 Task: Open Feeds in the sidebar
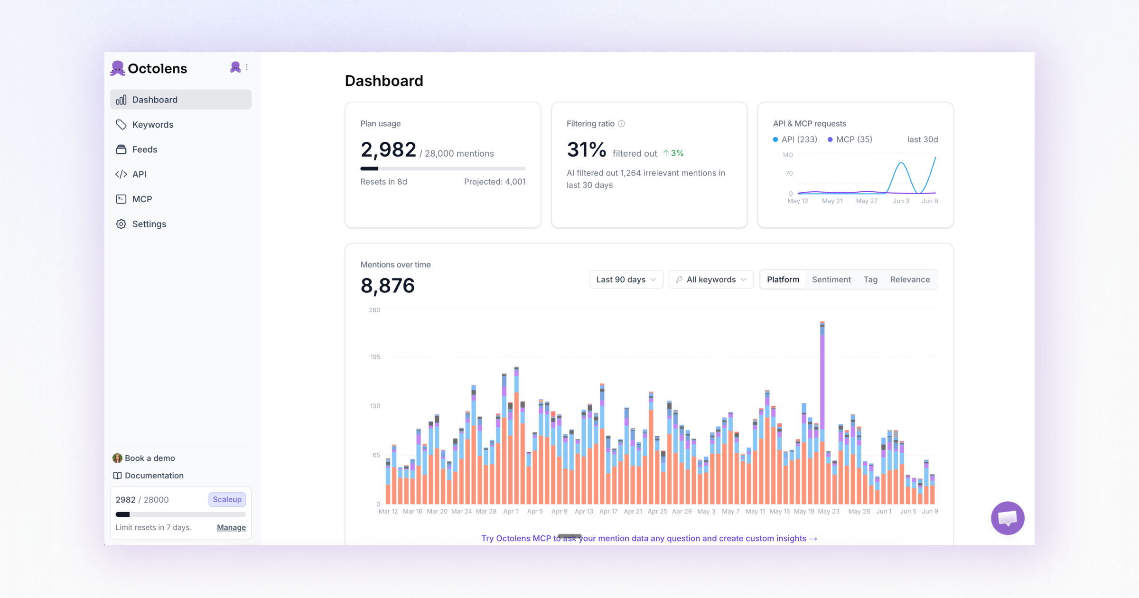tap(181, 149)
